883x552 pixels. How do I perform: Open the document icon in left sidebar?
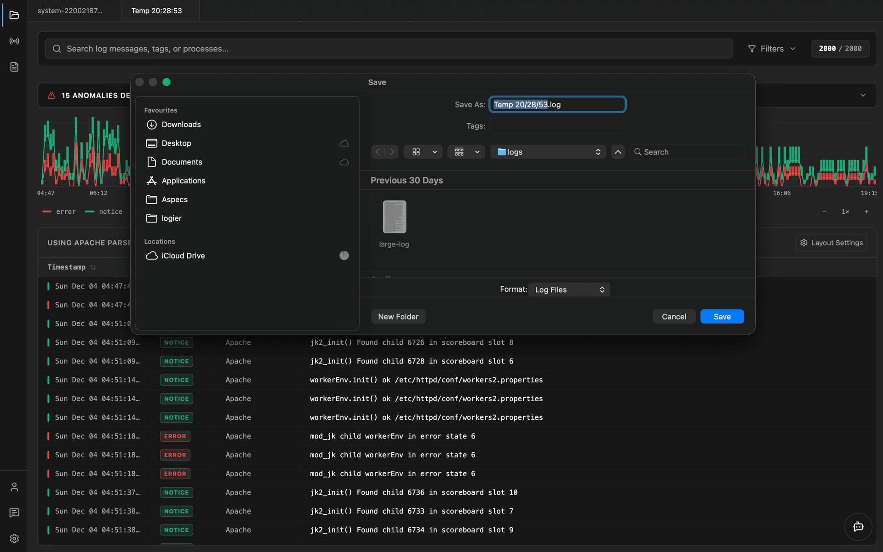14,67
